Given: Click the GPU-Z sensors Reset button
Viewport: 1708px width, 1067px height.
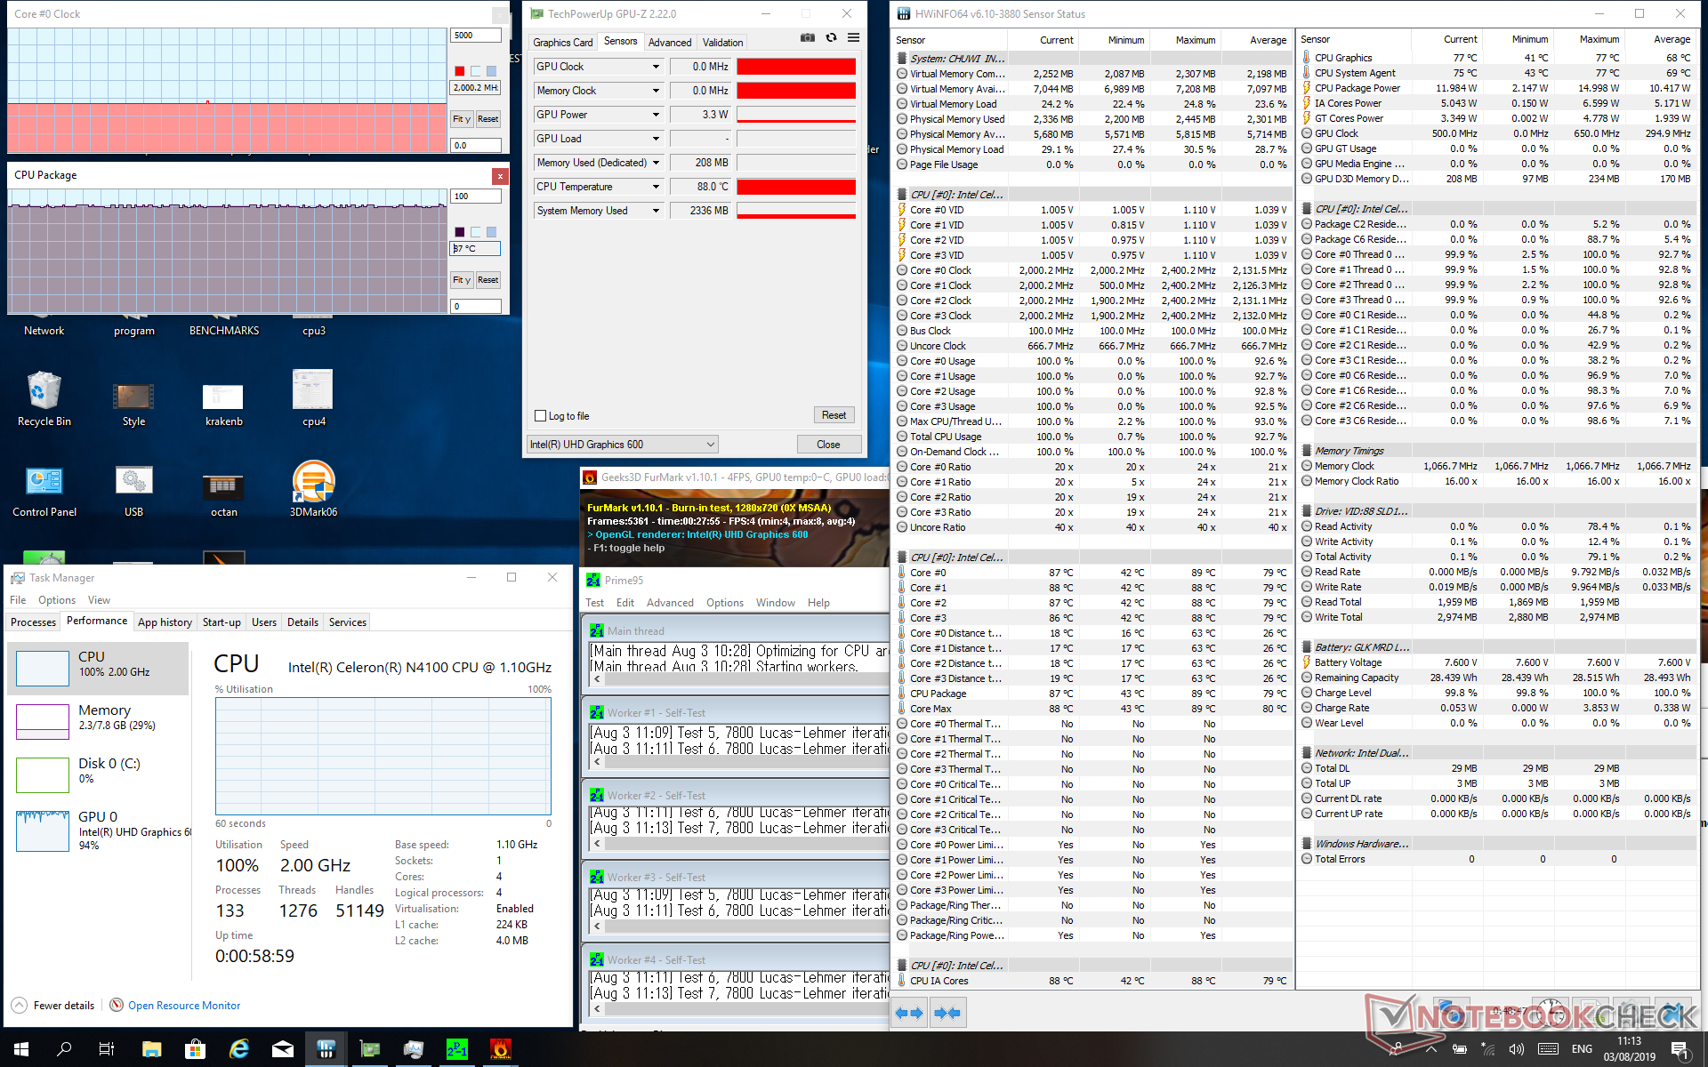Looking at the screenshot, I should 834,415.
